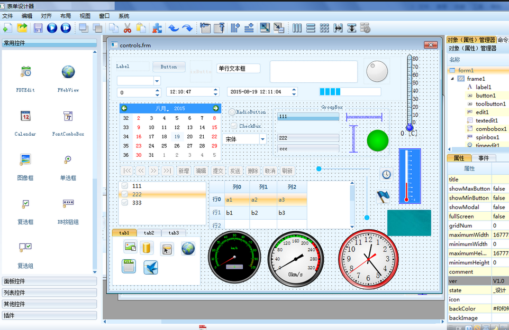This screenshot has height=330, width=509.
Task: Click the vertical slider handle
Action: click(367, 218)
